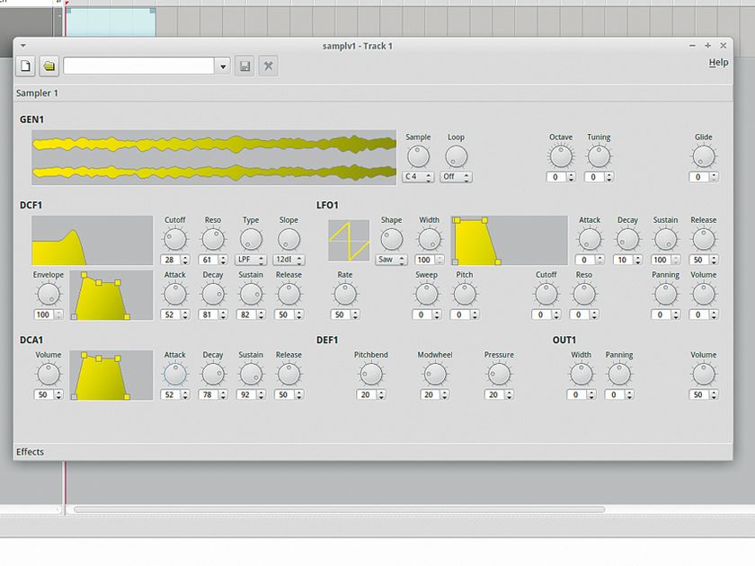Open the preset name dropdown

coord(222,66)
